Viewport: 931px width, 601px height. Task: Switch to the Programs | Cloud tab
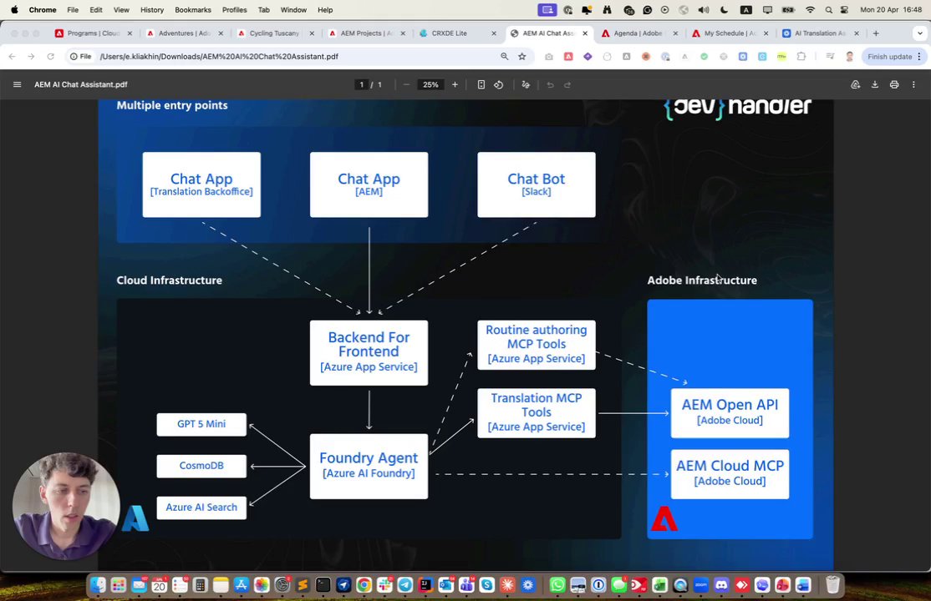pyautogui.click(x=94, y=33)
